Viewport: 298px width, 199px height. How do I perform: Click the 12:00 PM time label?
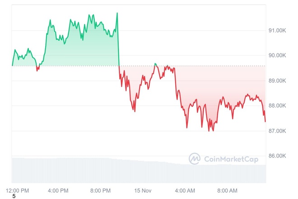coord(17,190)
